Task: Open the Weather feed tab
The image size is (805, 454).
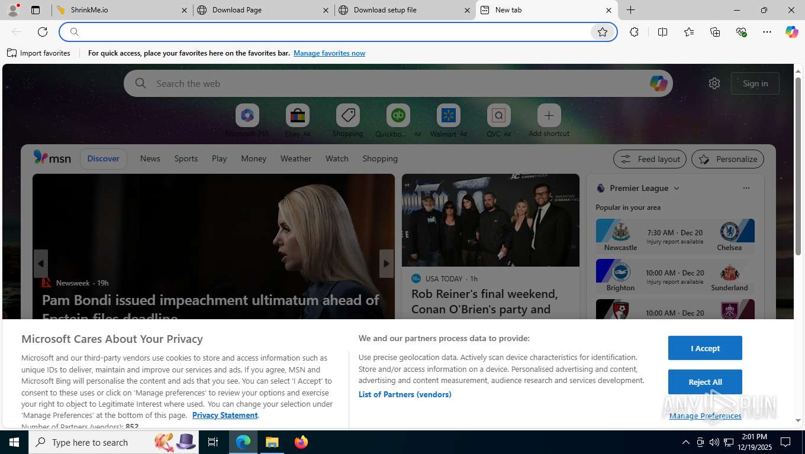Action: pos(296,158)
